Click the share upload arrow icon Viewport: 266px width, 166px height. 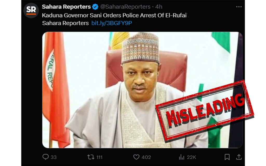point(238,157)
